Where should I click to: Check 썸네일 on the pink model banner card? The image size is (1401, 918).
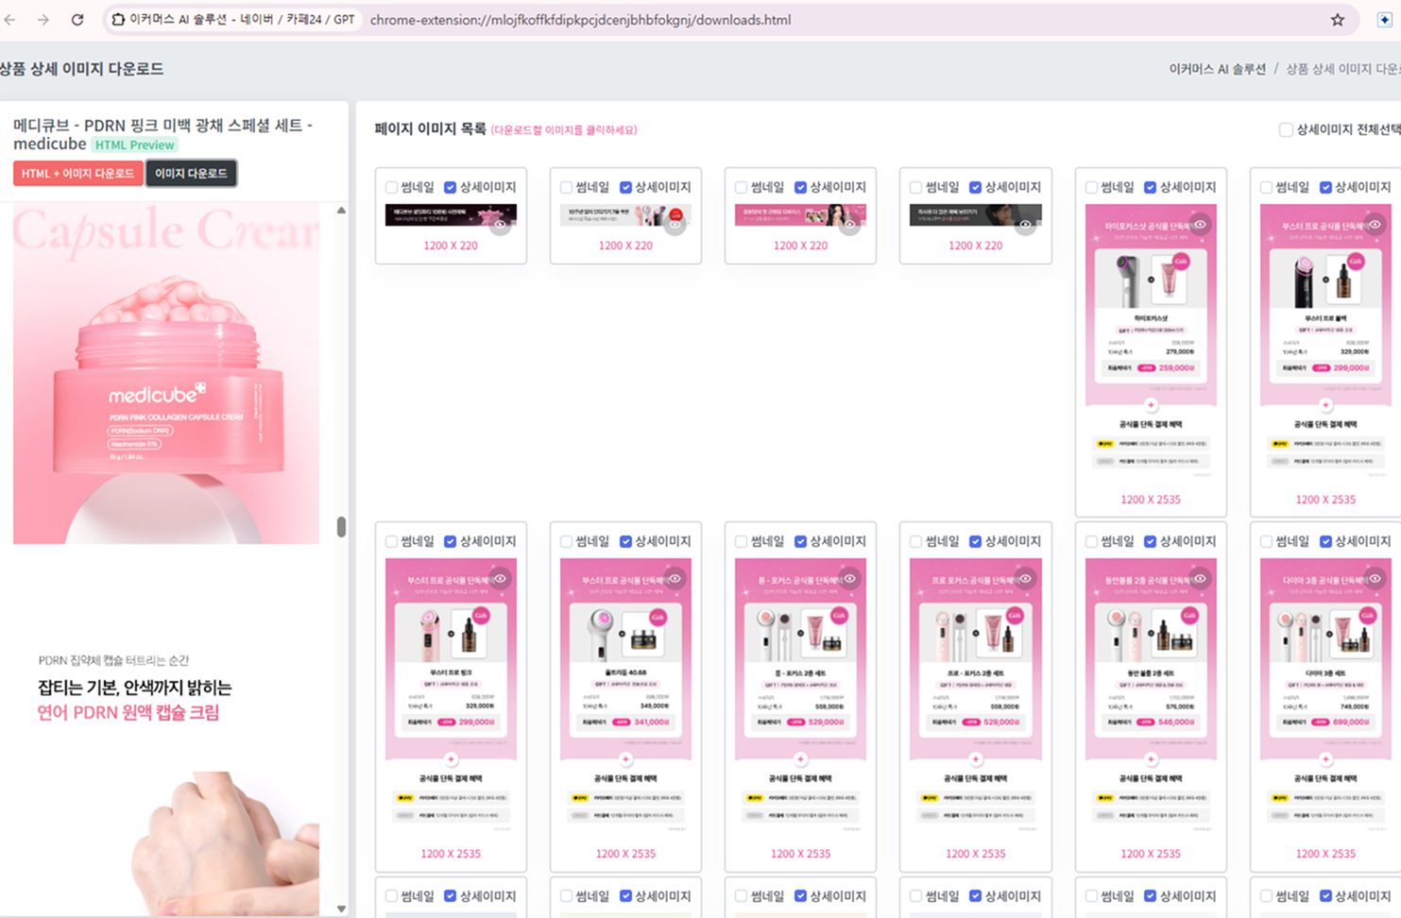[x=741, y=187]
